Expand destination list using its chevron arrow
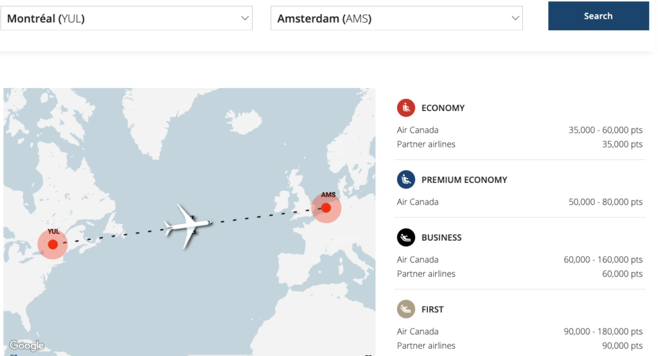This screenshot has width=658, height=356. point(515,19)
